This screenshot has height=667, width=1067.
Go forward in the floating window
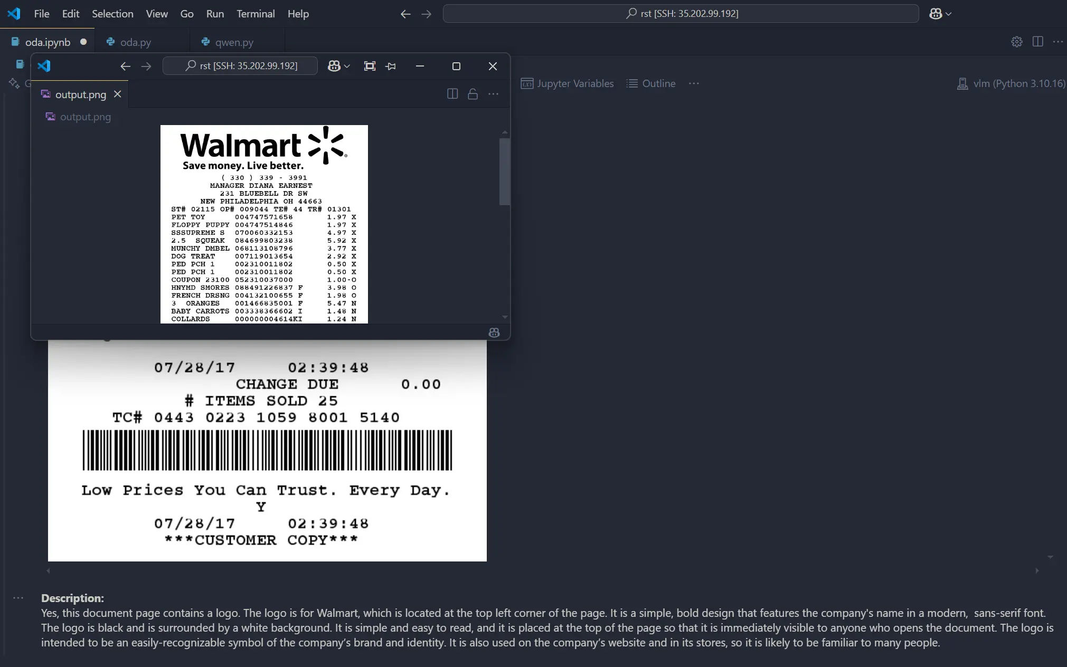pyautogui.click(x=146, y=66)
